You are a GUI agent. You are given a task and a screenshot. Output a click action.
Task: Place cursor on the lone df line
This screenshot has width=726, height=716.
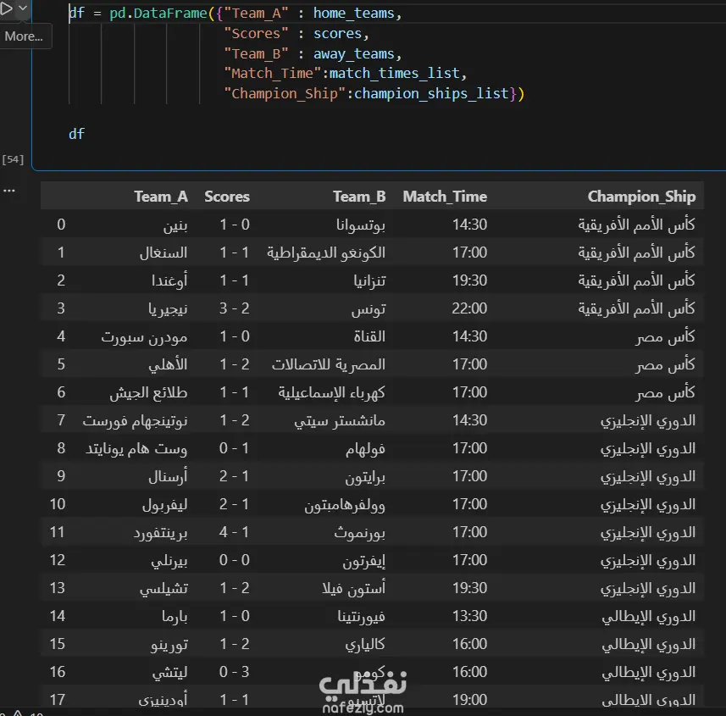pyautogui.click(x=77, y=135)
